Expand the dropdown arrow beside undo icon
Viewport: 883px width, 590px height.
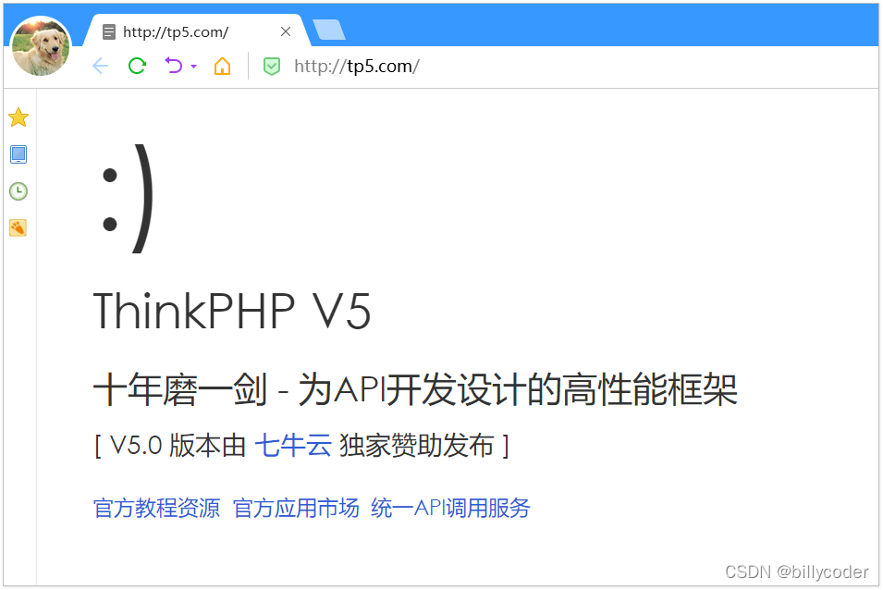click(x=194, y=67)
